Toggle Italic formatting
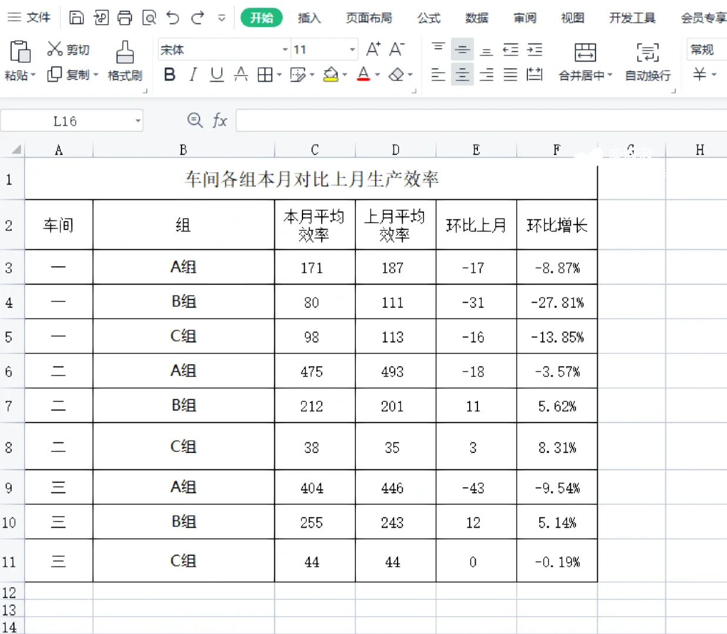 (x=193, y=75)
